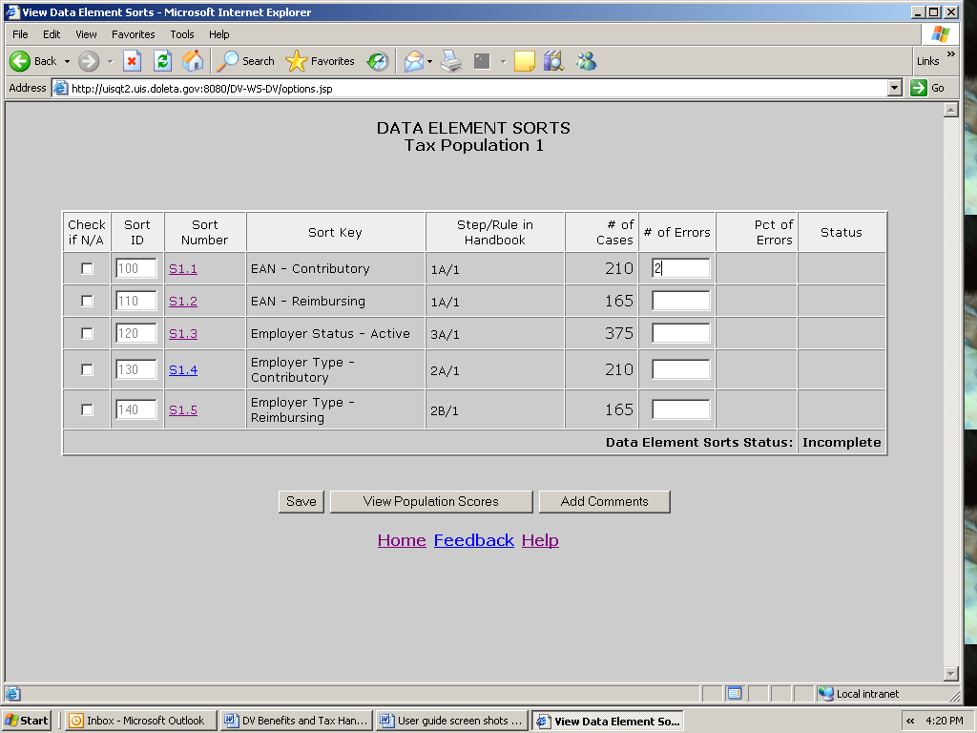Open the Back button history dropdown
This screenshot has width=977, height=733.
(x=67, y=61)
